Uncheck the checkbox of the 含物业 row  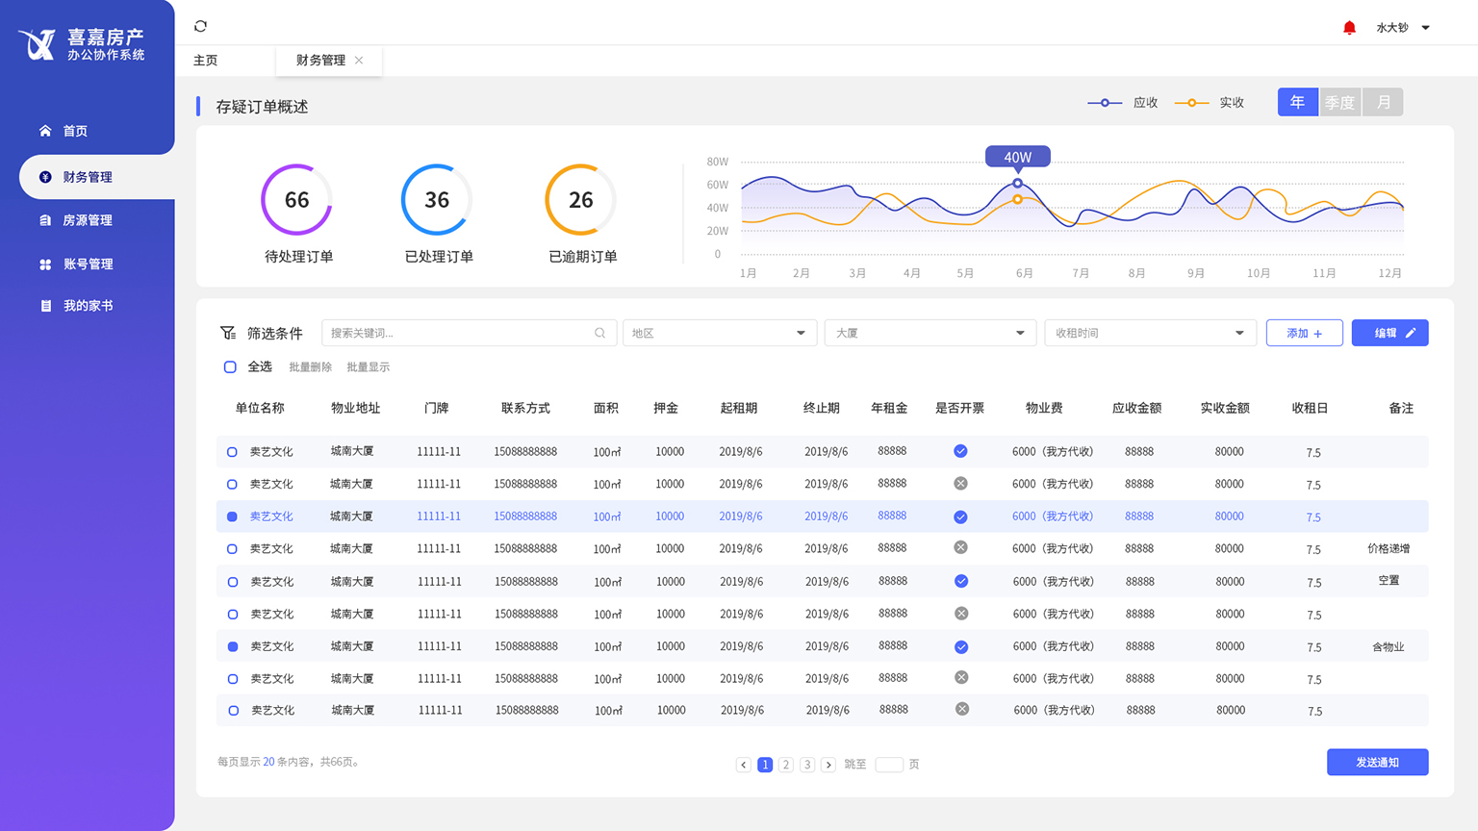click(233, 646)
